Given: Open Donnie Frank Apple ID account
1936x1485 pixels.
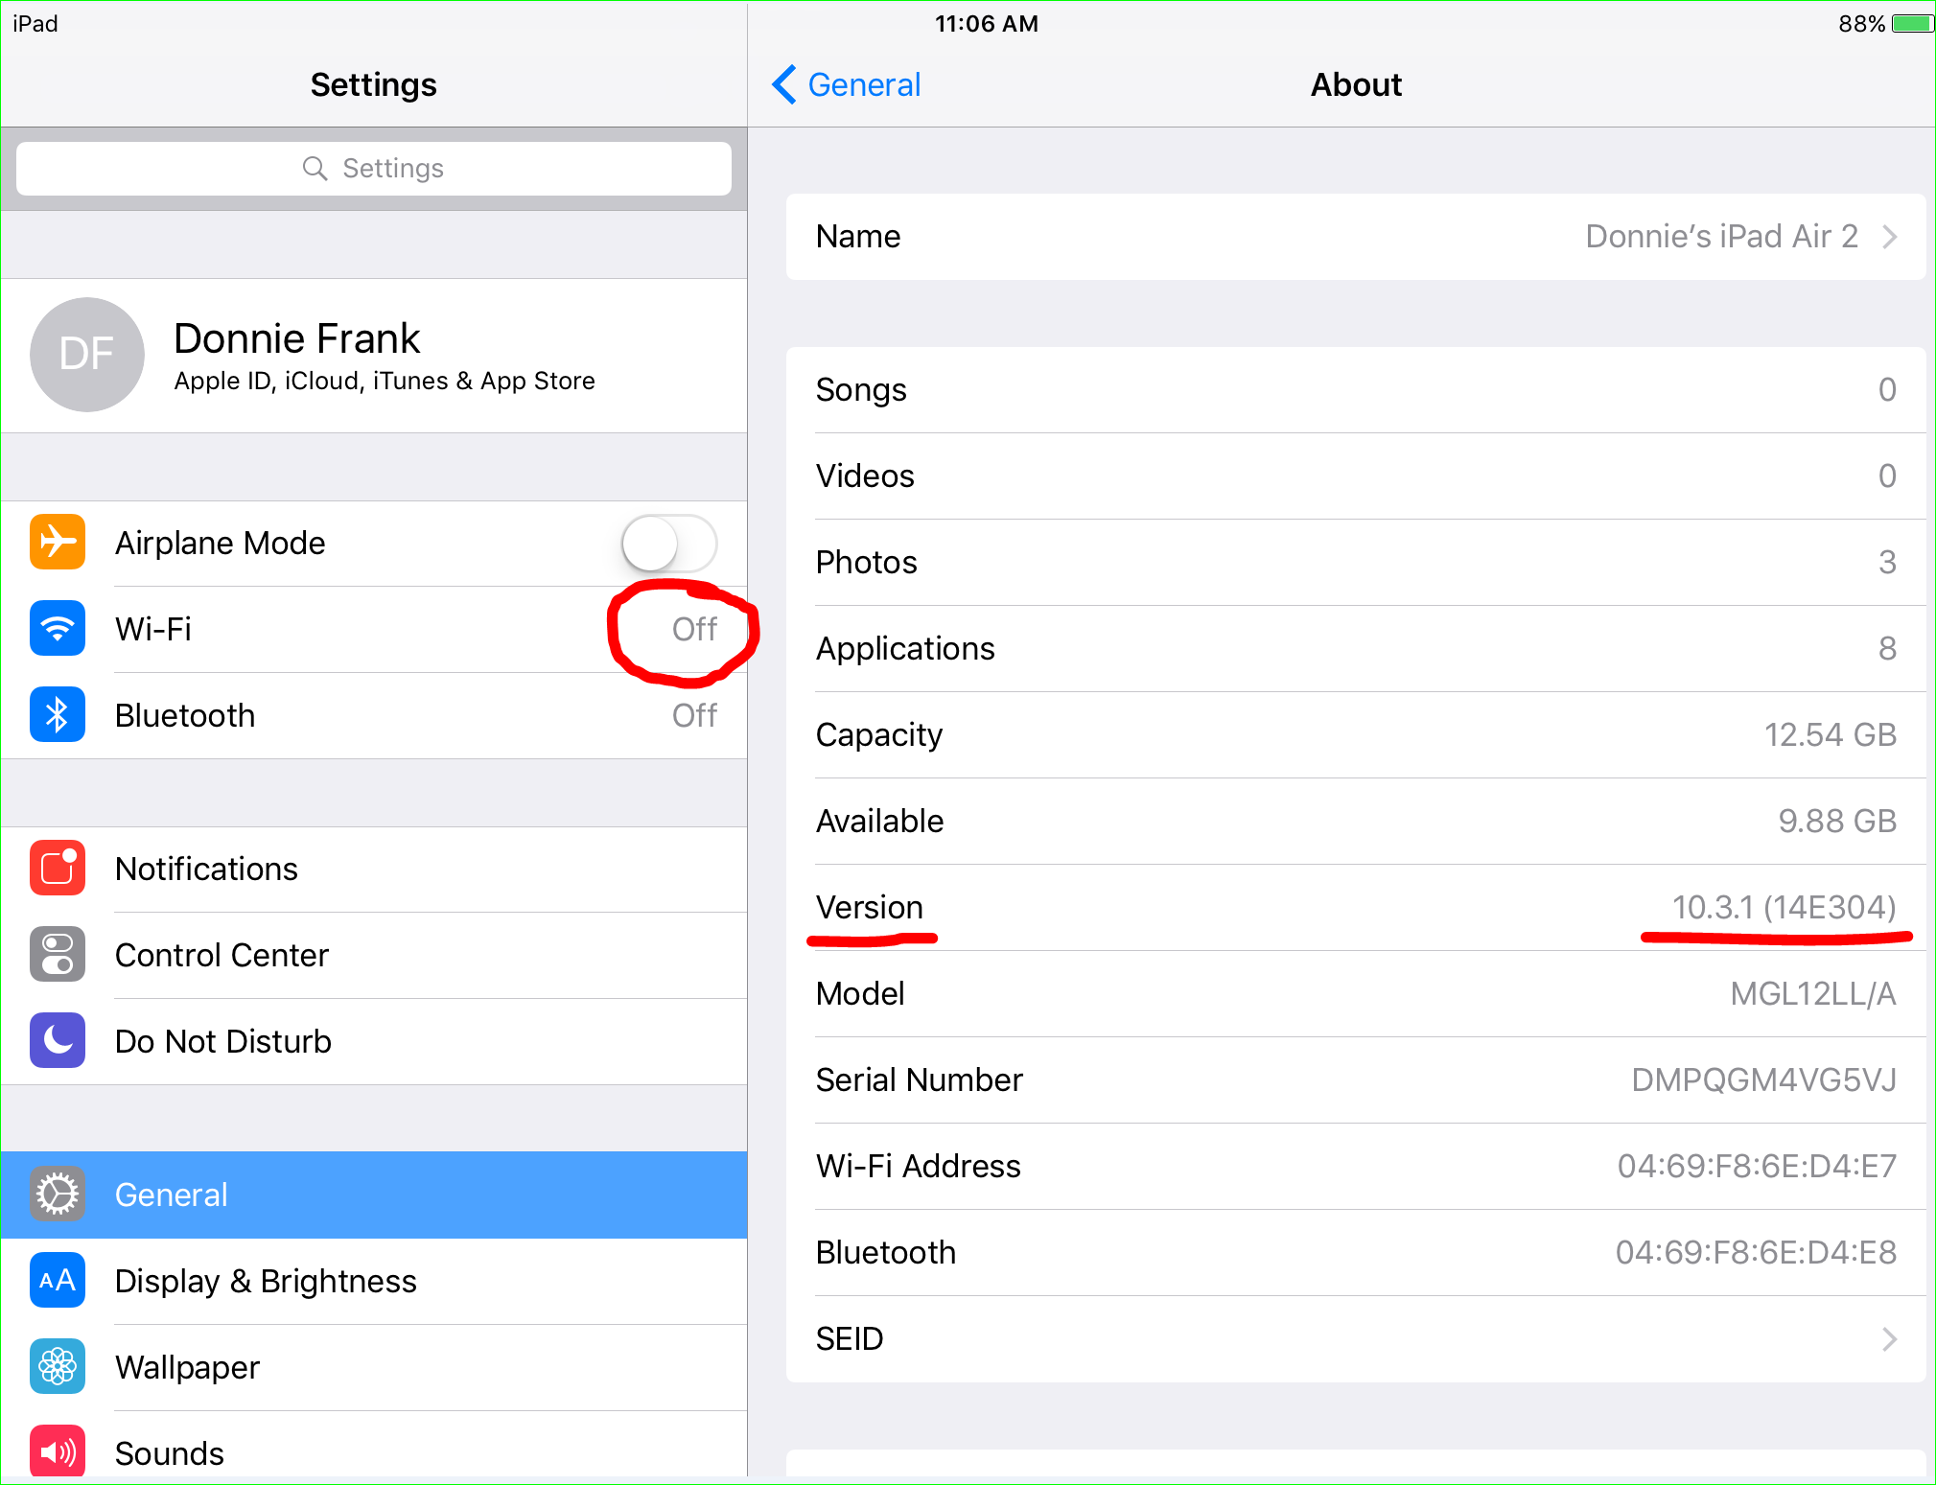Looking at the screenshot, I should tap(374, 355).
